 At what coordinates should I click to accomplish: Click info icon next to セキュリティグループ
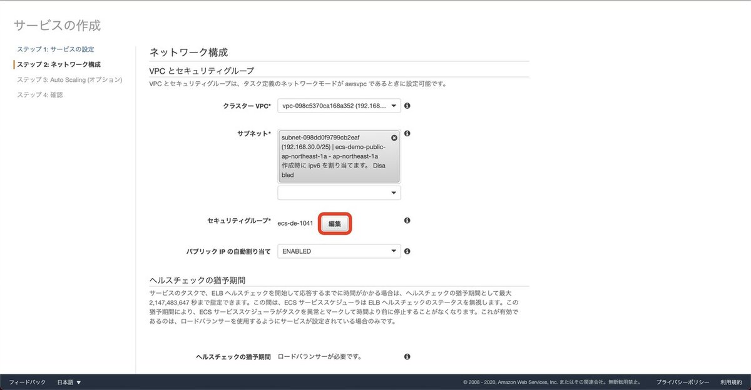407,221
